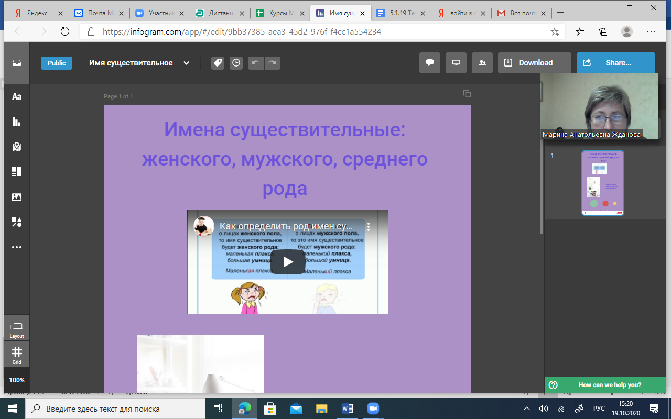This screenshot has width=671, height=419.
Task: Open the graphics/media image panel
Action: (x=17, y=197)
